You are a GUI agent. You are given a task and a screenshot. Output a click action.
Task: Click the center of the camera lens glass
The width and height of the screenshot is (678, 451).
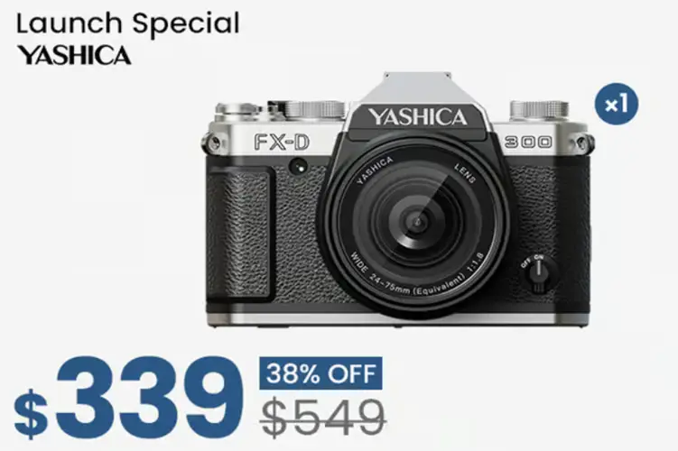point(417,224)
